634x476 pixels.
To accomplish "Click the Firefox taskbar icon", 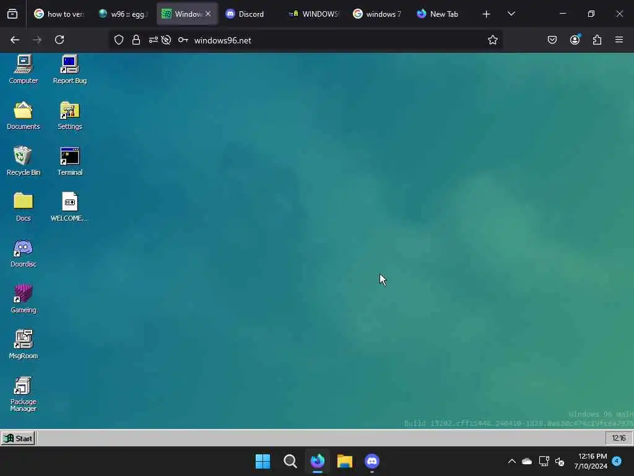I will [x=318, y=461].
